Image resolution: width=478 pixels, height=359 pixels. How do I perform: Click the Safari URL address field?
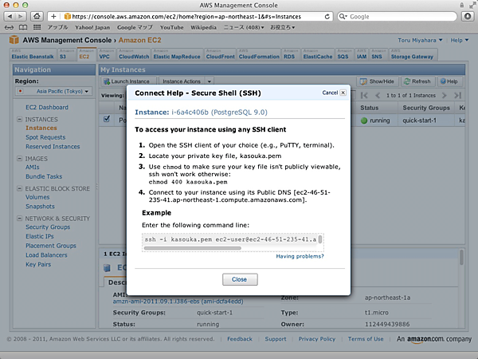click(191, 17)
